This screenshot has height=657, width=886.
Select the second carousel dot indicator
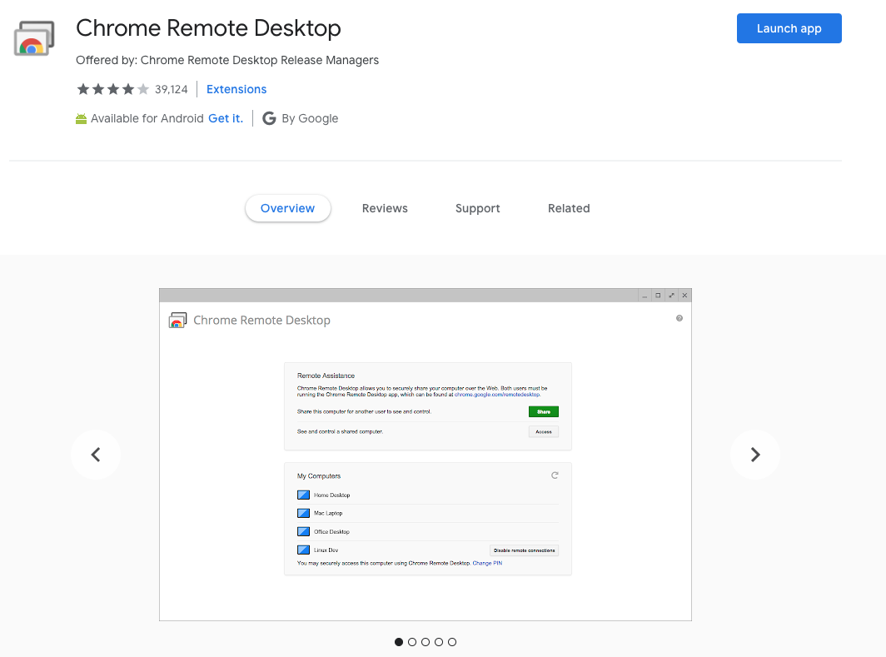(x=412, y=642)
